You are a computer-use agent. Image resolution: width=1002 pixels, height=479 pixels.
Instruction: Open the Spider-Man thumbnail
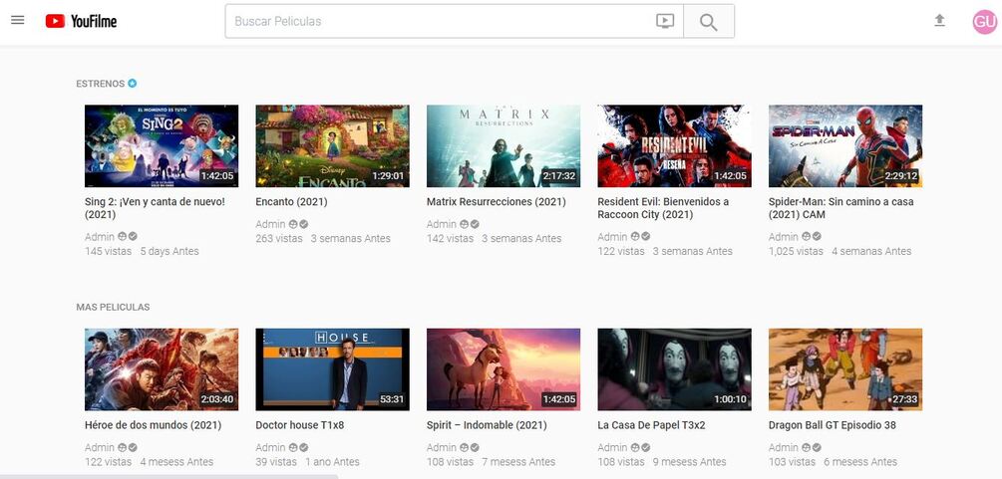click(845, 145)
